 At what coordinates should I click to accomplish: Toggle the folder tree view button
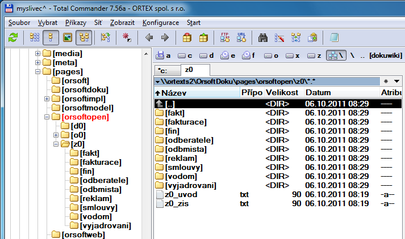(85, 38)
